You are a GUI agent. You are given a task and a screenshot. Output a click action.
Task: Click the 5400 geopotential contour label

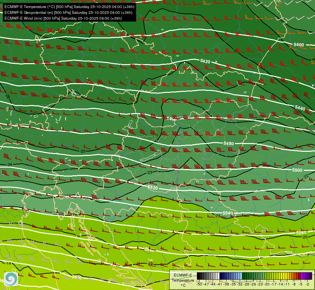[x=299, y=45]
